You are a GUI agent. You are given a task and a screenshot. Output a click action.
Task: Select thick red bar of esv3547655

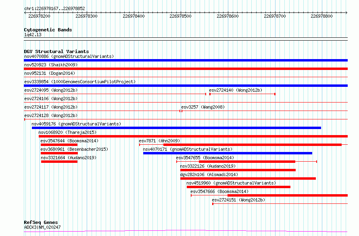click(247, 162)
